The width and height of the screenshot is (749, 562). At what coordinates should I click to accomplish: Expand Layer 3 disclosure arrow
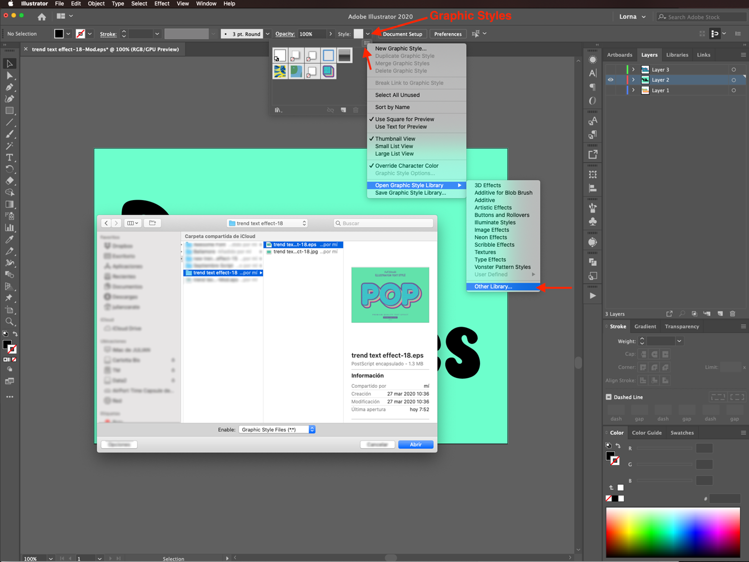[633, 69]
